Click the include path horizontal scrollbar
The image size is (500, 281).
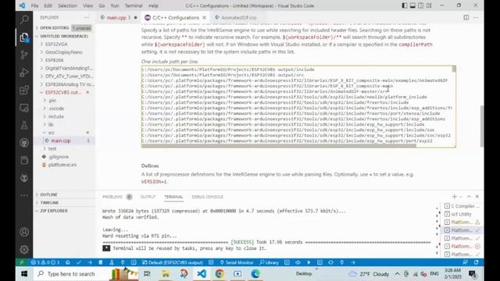pos(279,146)
